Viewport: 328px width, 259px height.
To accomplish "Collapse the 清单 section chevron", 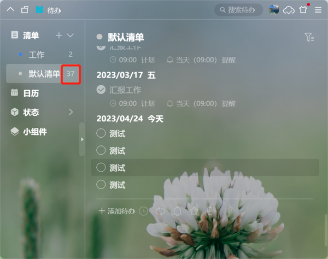I will (71, 36).
